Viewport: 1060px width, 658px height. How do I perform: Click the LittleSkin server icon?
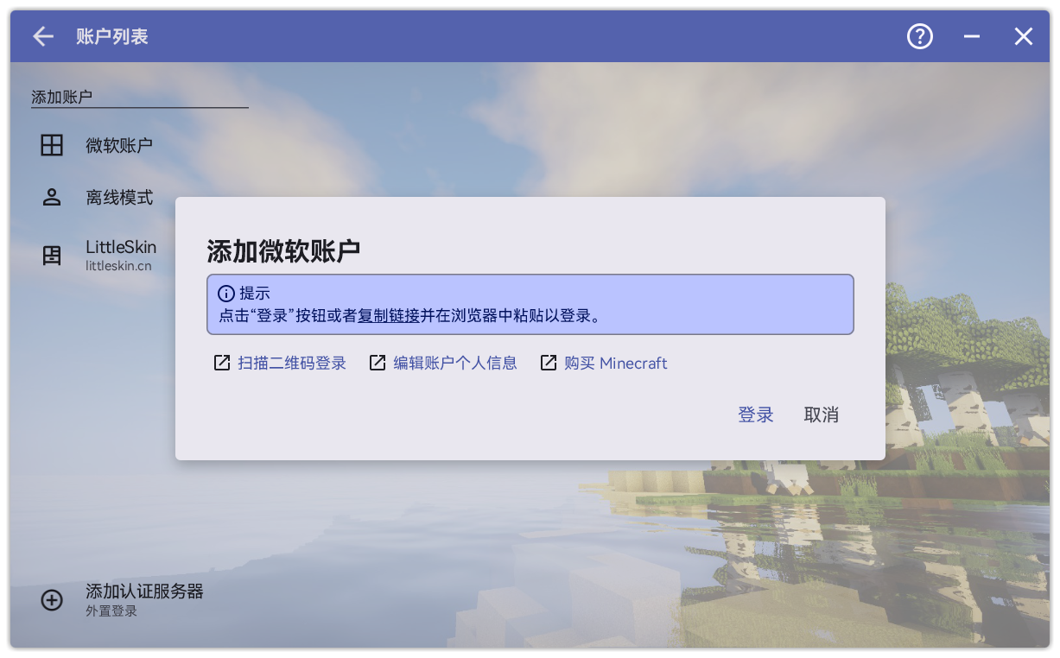(52, 256)
